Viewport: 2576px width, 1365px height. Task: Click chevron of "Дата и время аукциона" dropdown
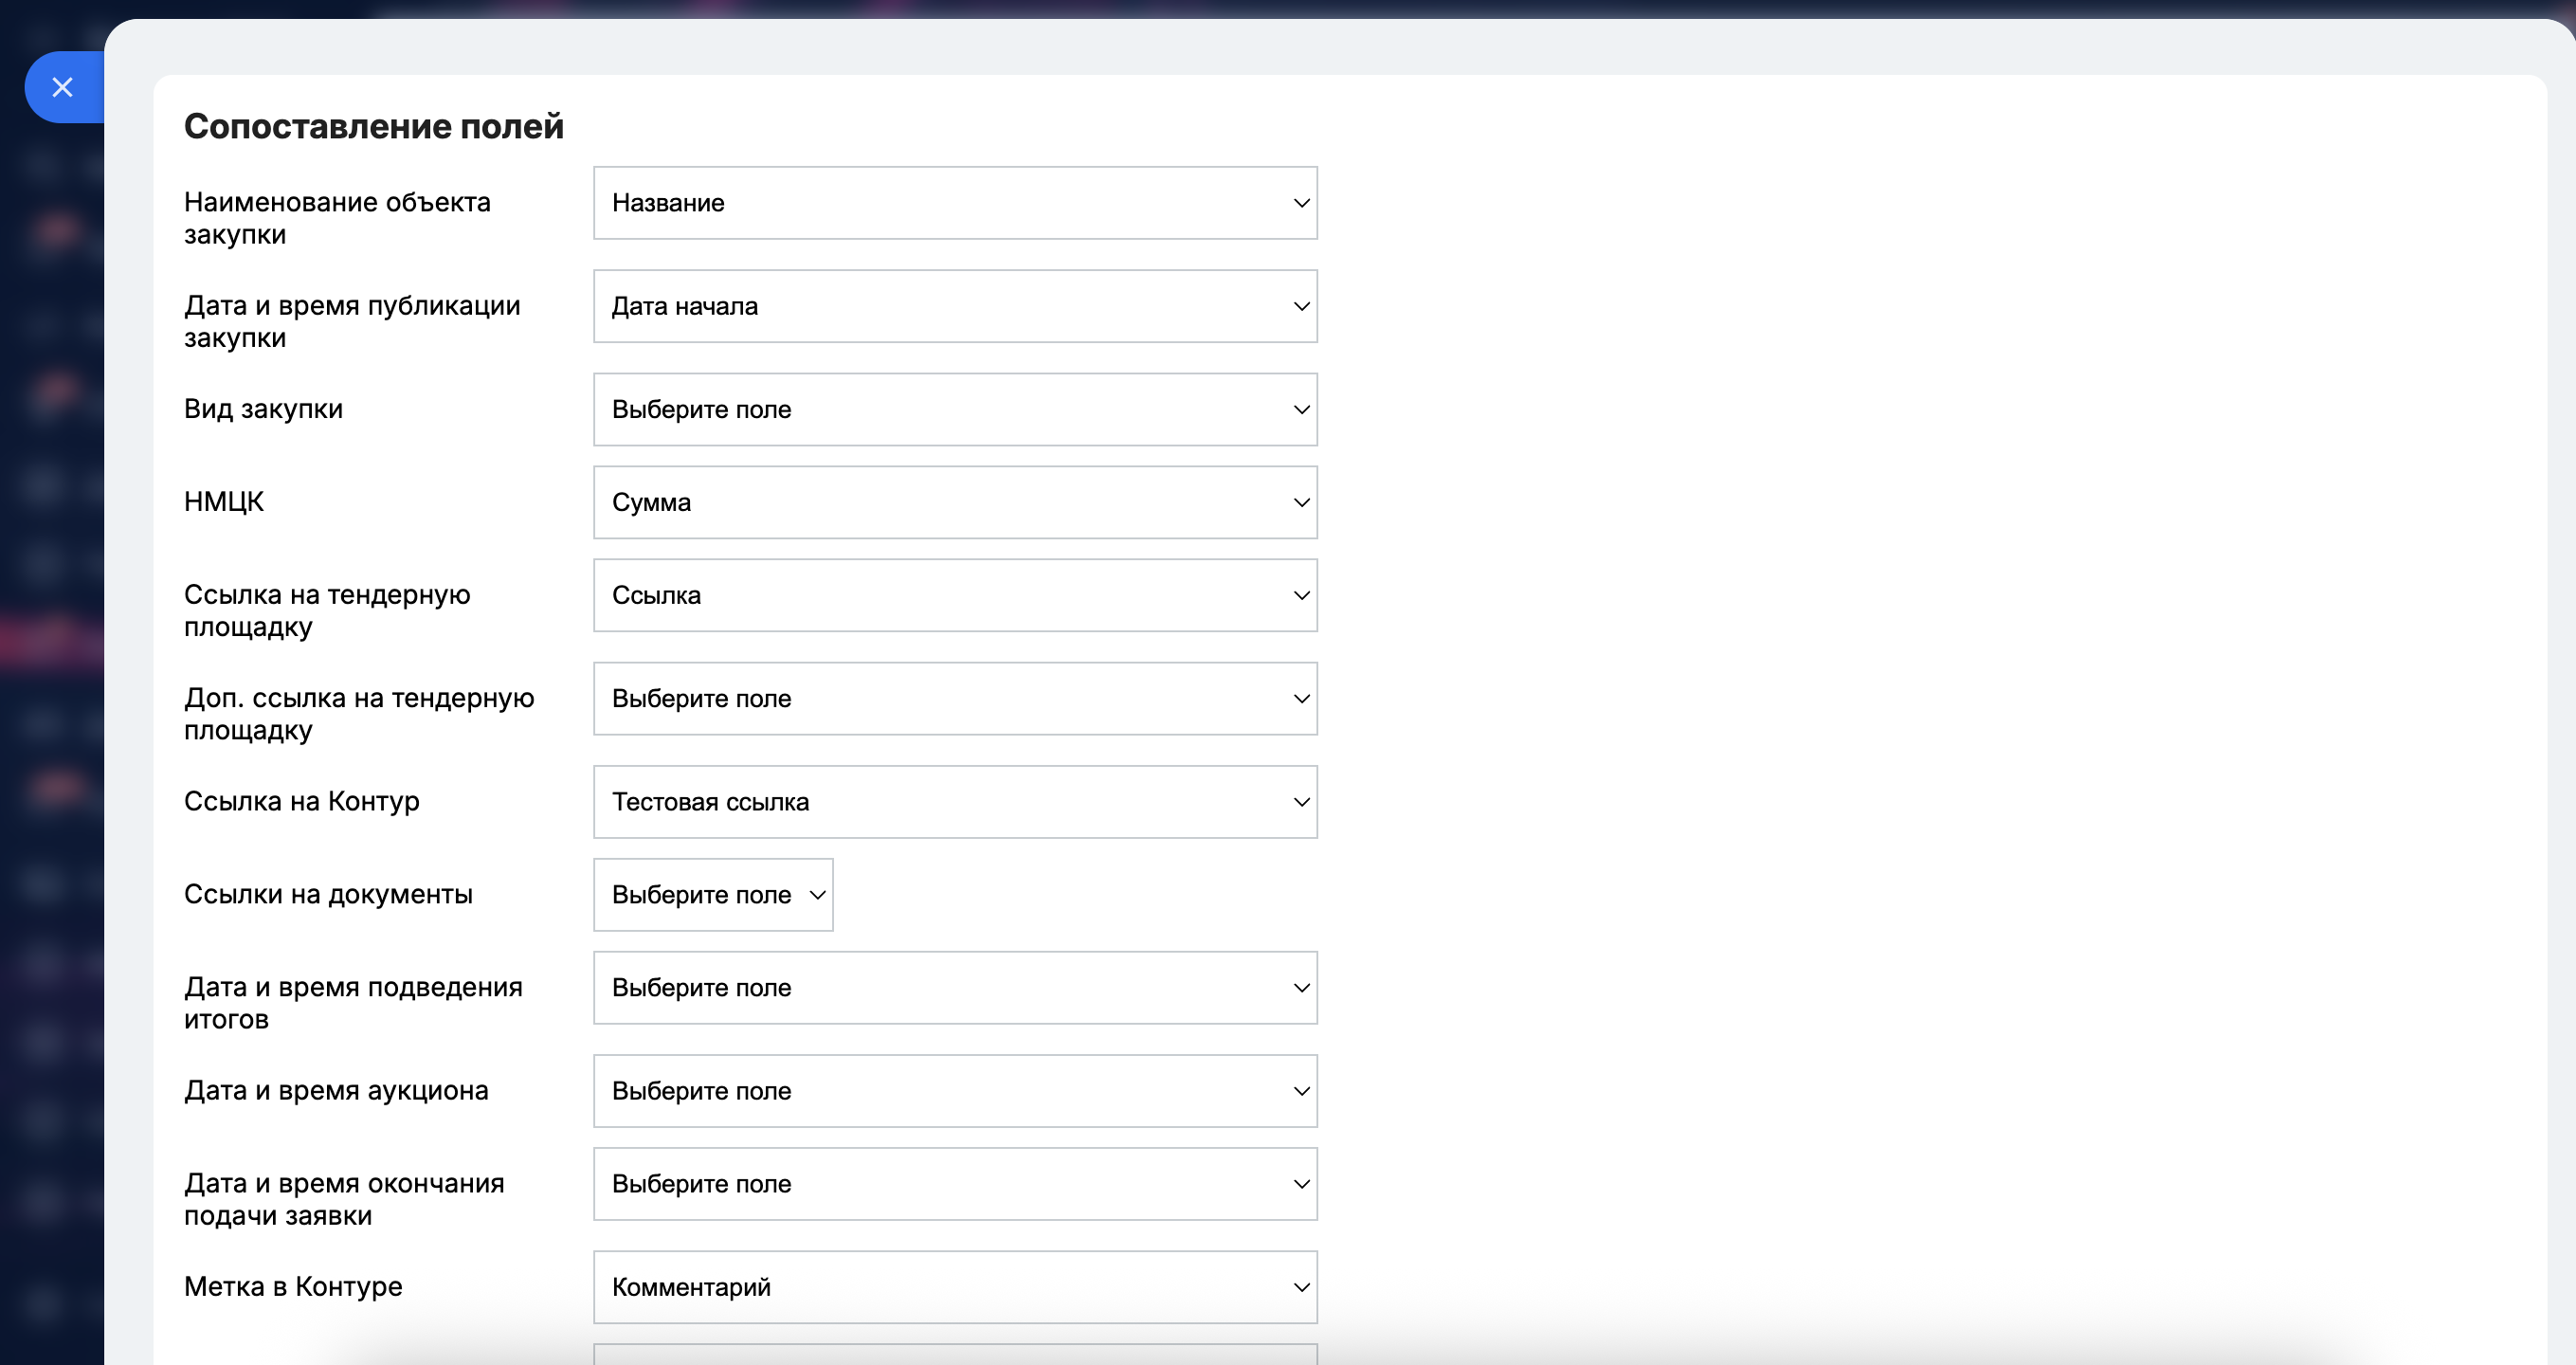pos(1300,1091)
